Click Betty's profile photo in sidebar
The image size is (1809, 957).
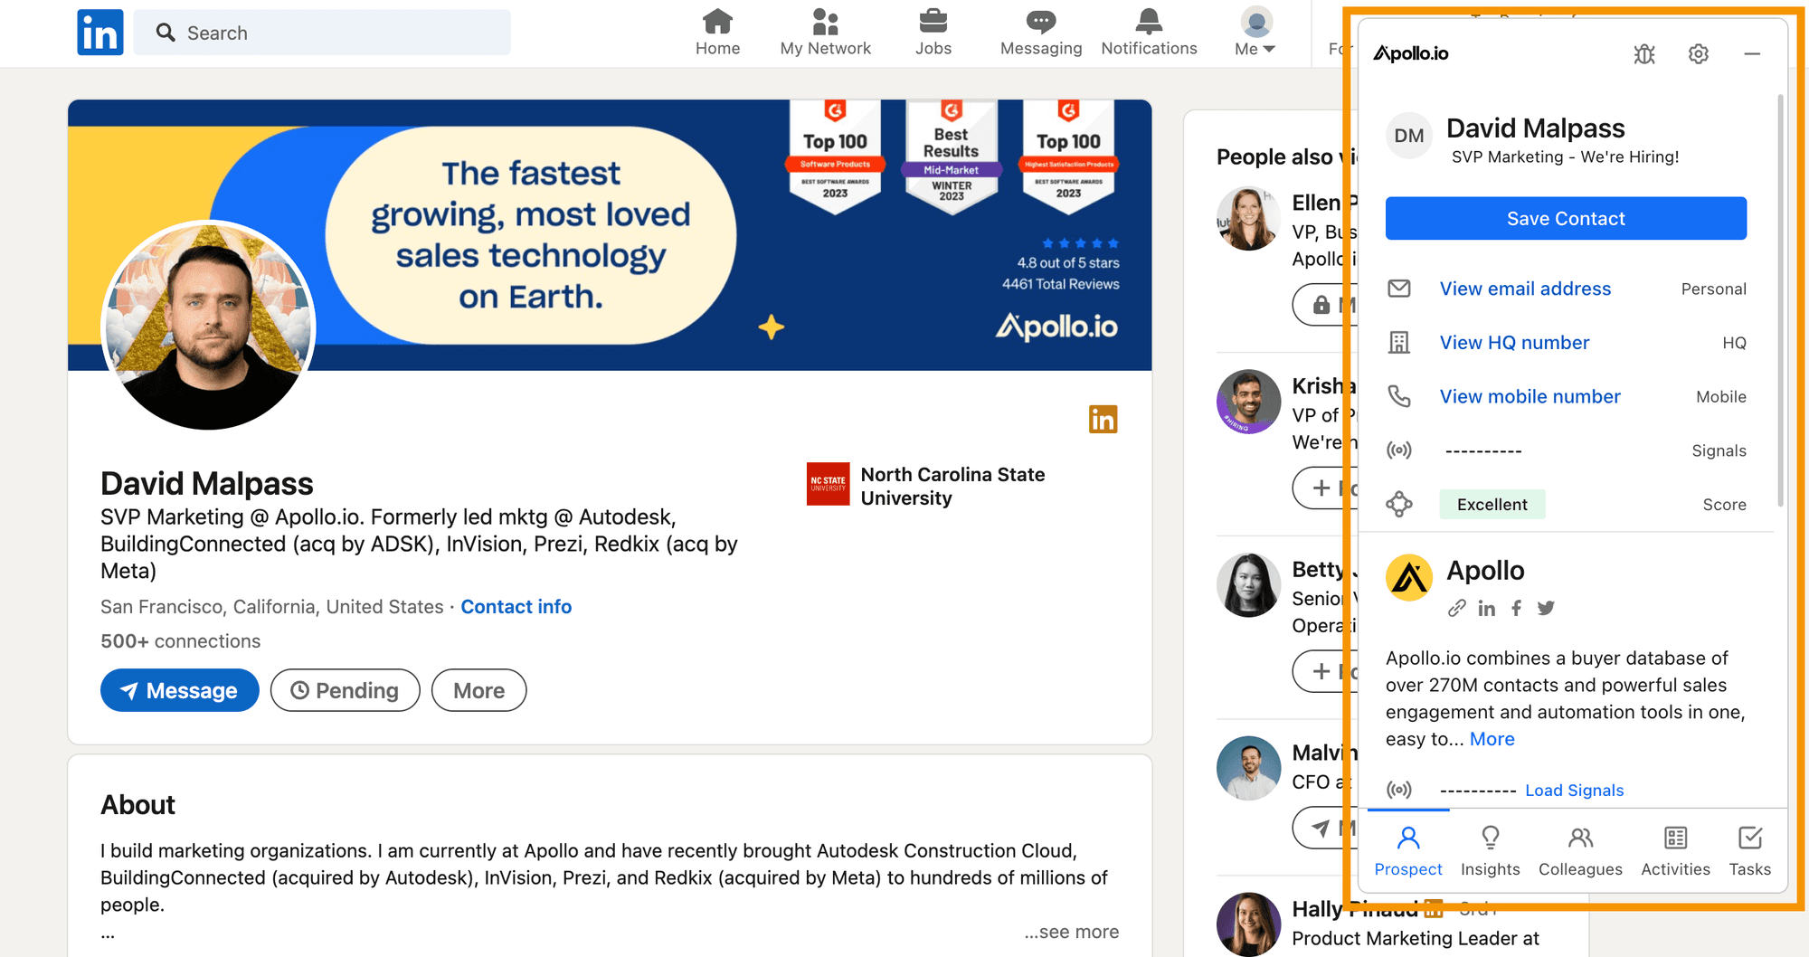(x=1248, y=585)
